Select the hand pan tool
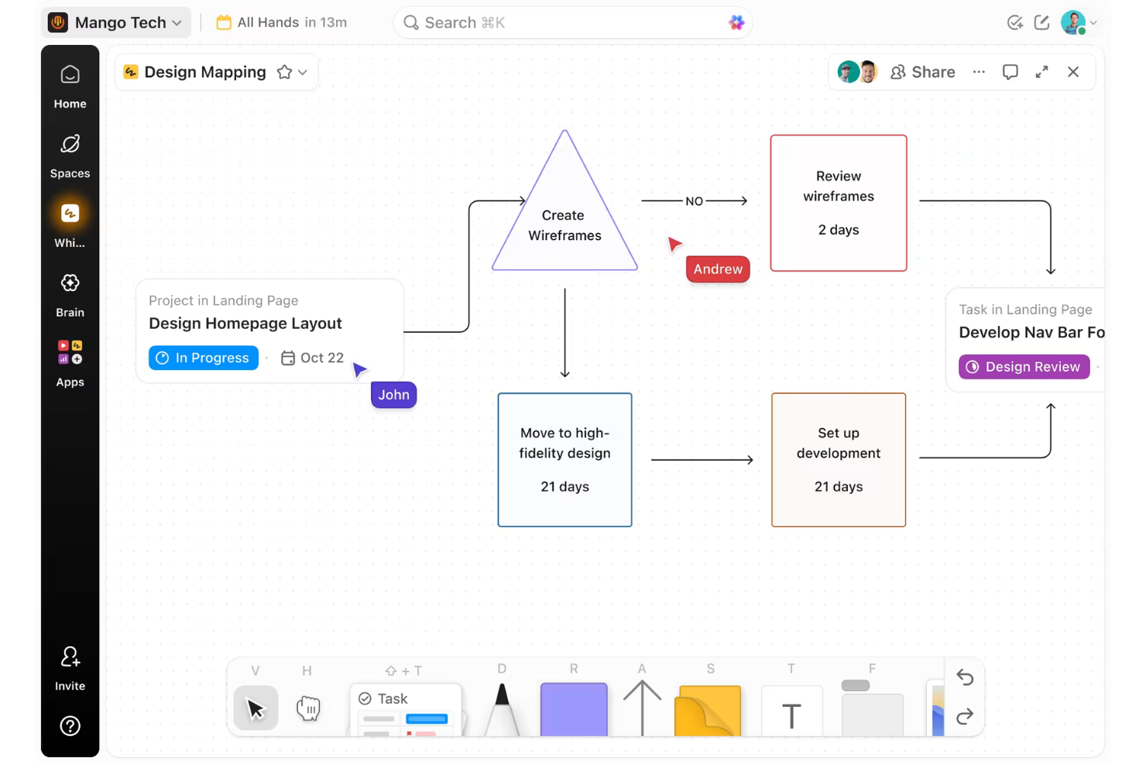 (x=307, y=707)
